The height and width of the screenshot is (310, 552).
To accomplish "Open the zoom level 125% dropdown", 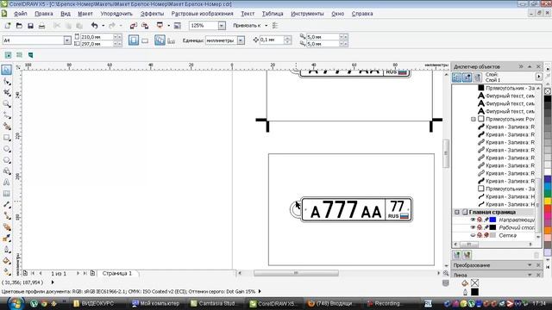I will 222,26.
